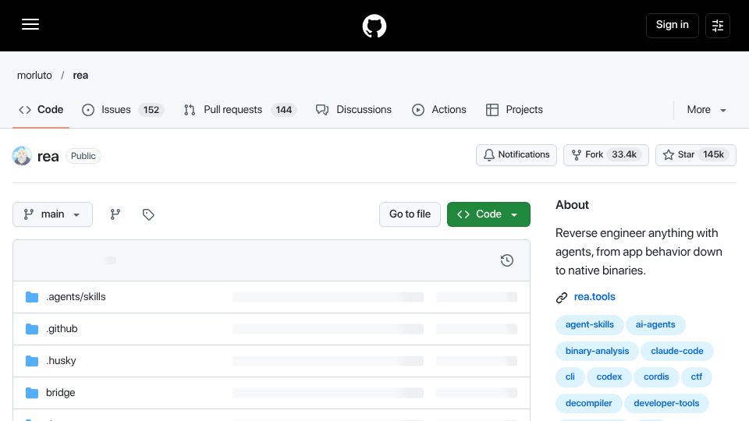This screenshot has width=749, height=421.
Task: Switch to the Code tab
Action: [41, 110]
